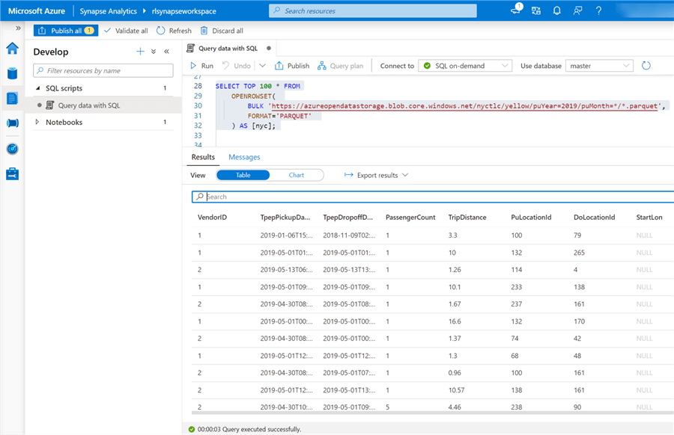Screen dimensions: 674x435
Task: Open the Manage toolbox hub icon
Action: click(x=12, y=174)
